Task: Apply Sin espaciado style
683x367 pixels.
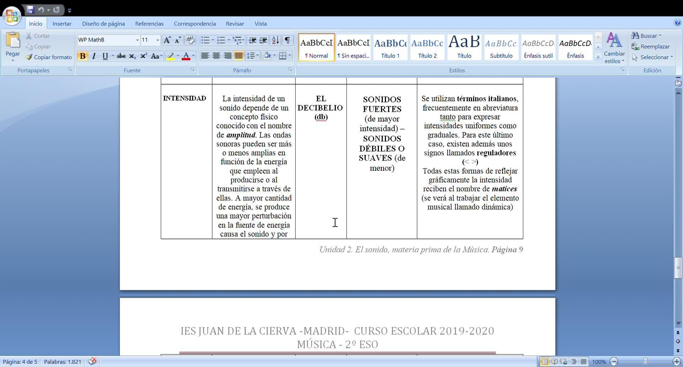Action: click(x=354, y=48)
